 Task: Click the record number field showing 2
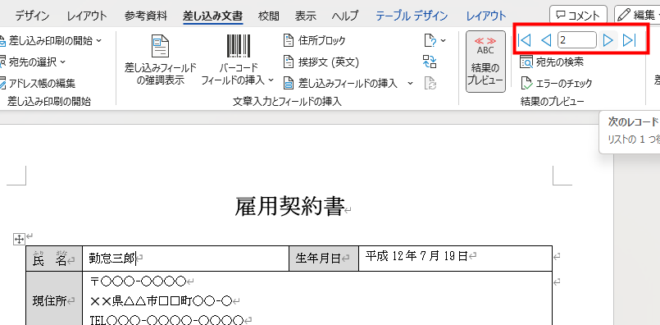point(576,40)
